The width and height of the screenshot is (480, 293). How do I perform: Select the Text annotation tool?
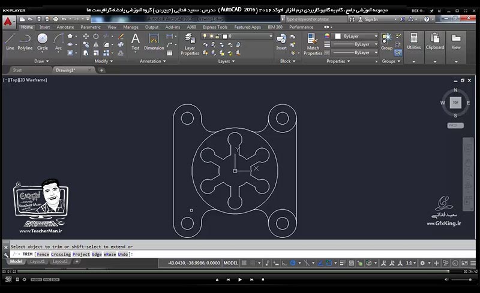136,42
